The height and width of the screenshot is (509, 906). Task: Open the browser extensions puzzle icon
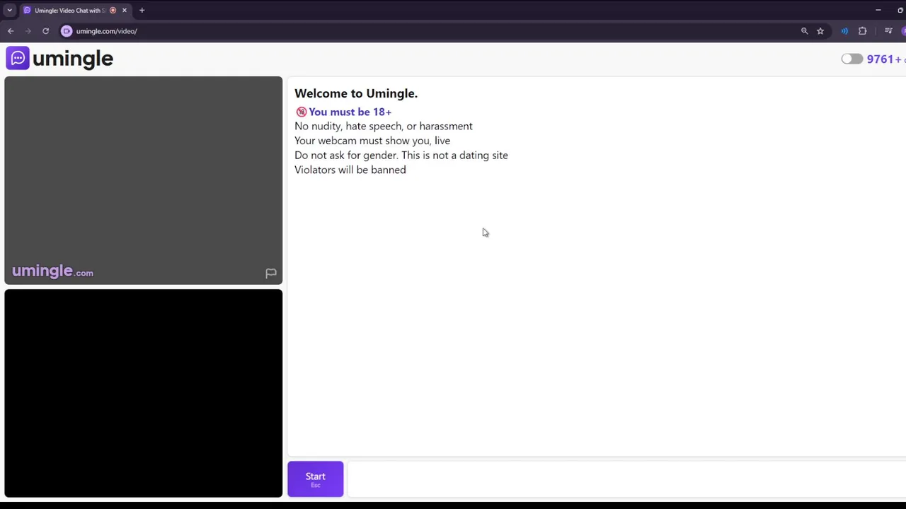click(x=862, y=31)
